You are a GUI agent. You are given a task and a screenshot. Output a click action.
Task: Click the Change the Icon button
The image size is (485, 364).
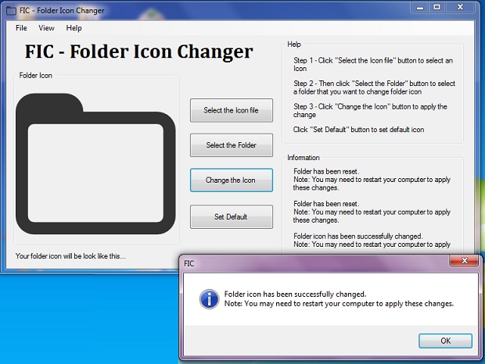click(x=232, y=180)
